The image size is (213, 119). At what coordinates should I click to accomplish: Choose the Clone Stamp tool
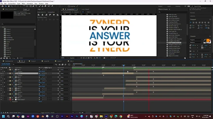pos(43,6)
